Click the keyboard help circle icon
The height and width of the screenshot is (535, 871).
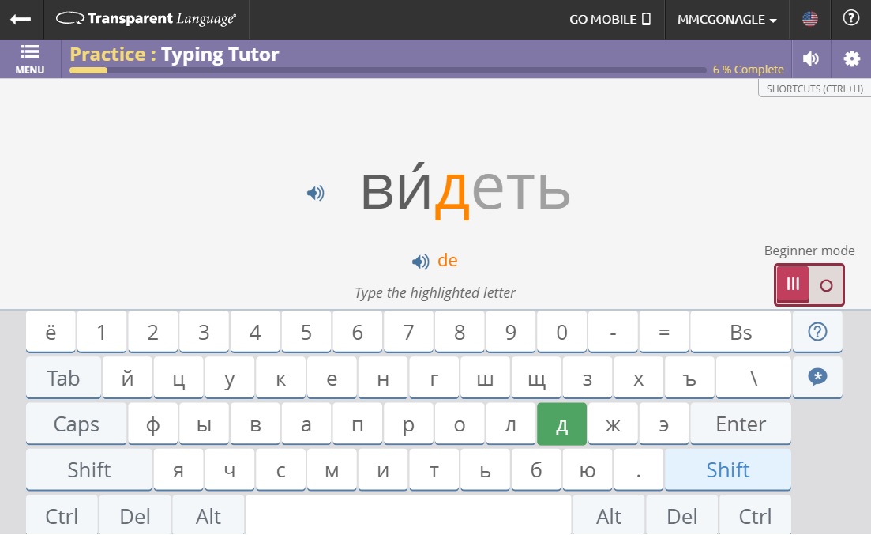point(817,331)
